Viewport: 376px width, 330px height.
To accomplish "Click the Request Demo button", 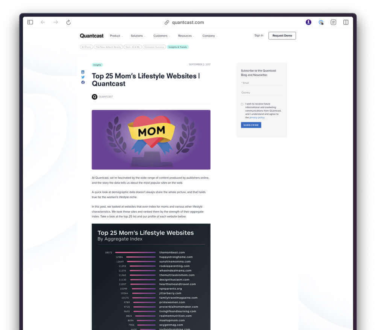I will tap(282, 35).
